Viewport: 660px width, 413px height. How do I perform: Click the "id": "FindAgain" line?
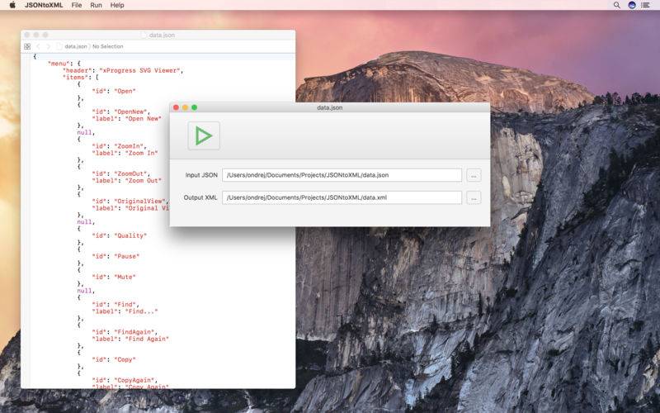125,332
